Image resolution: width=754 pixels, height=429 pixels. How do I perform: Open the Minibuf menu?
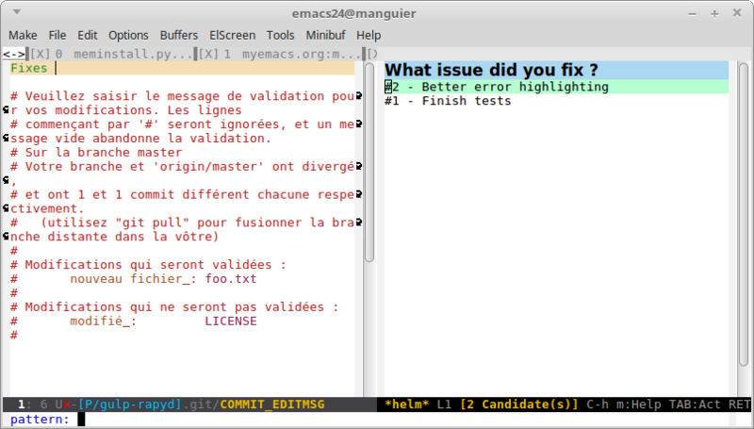pos(325,35)
